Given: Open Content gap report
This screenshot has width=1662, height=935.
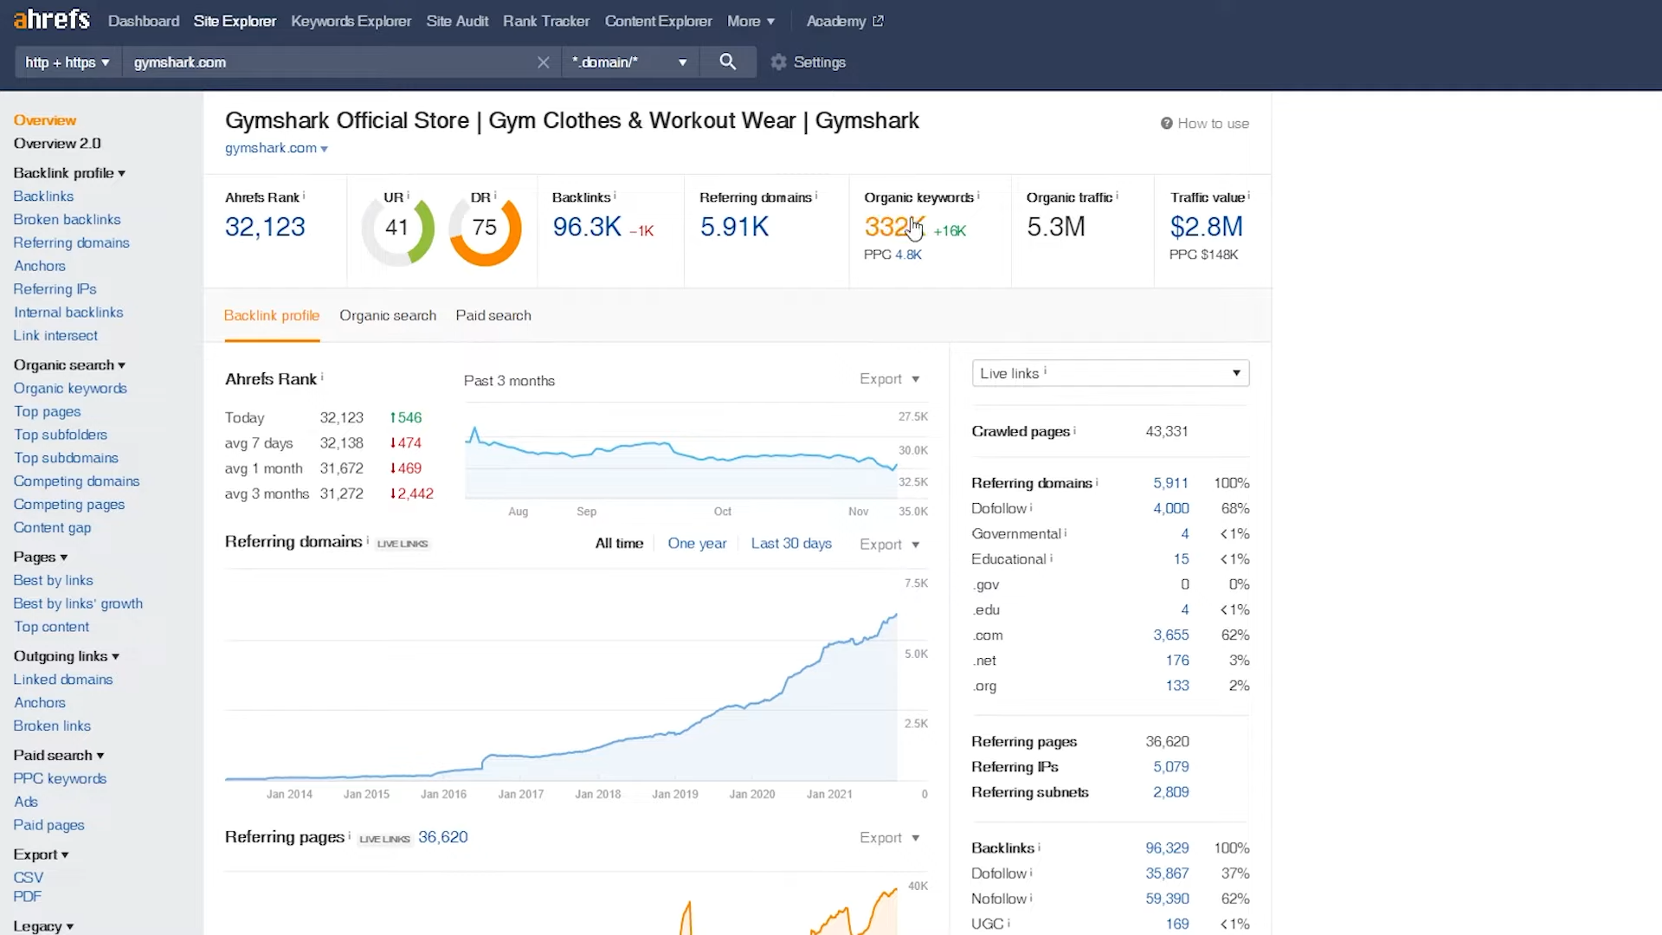Looking at the screenshot, I should pos(52,528).
